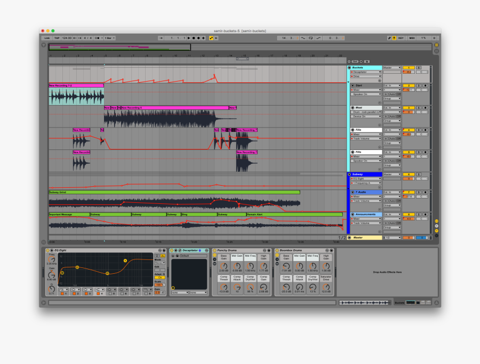
Task: Stop playback with the Stop button
Action: 194,38
